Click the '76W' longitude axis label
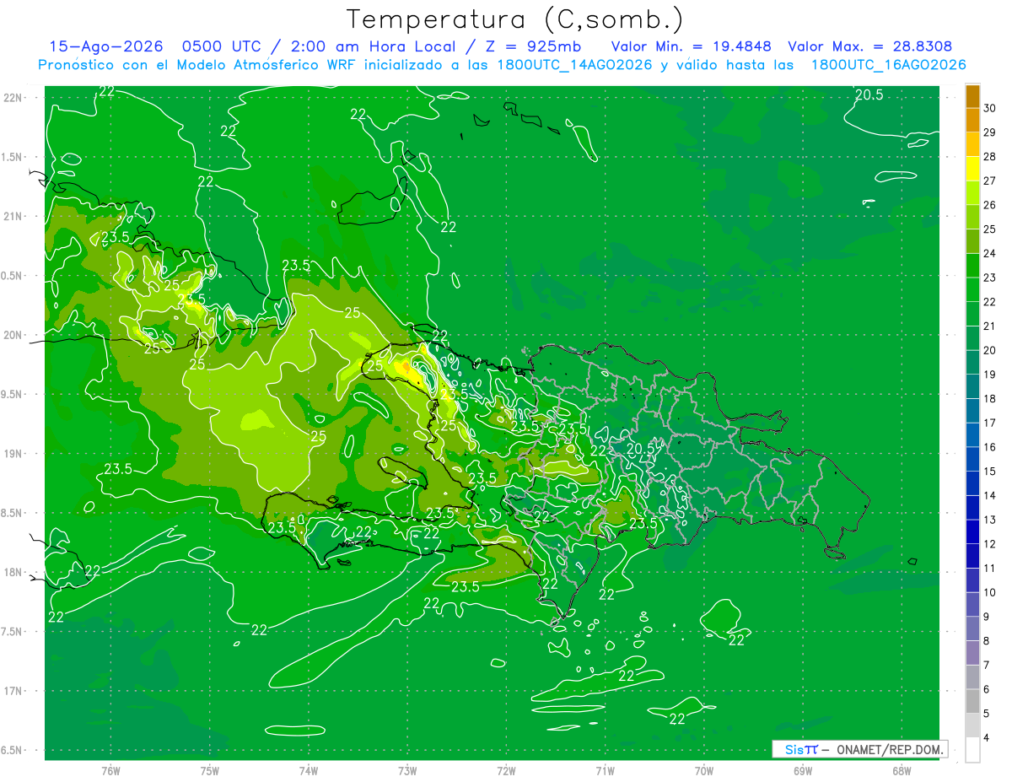The width and height of the screenshot is (1012, 782). (x=110, y=770)
